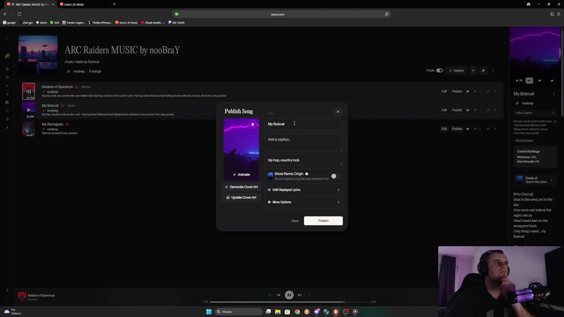Click the Animate cover button
This screenshot has height=317, width=564.
point(241,175)
